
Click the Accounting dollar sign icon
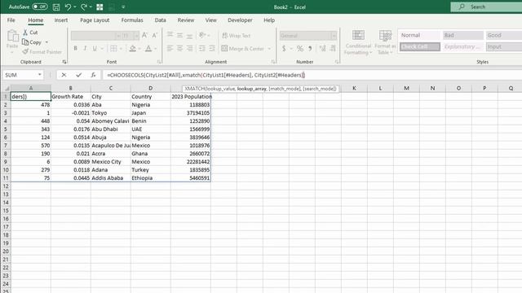point(284,49)
